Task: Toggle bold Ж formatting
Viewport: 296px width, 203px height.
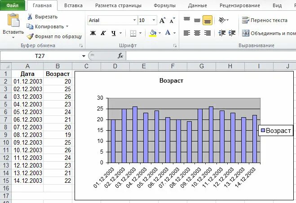Action: click(93, 33)
